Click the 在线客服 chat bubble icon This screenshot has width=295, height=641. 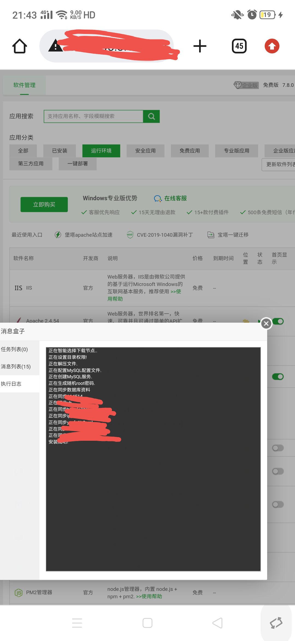(x=158, y=199)
